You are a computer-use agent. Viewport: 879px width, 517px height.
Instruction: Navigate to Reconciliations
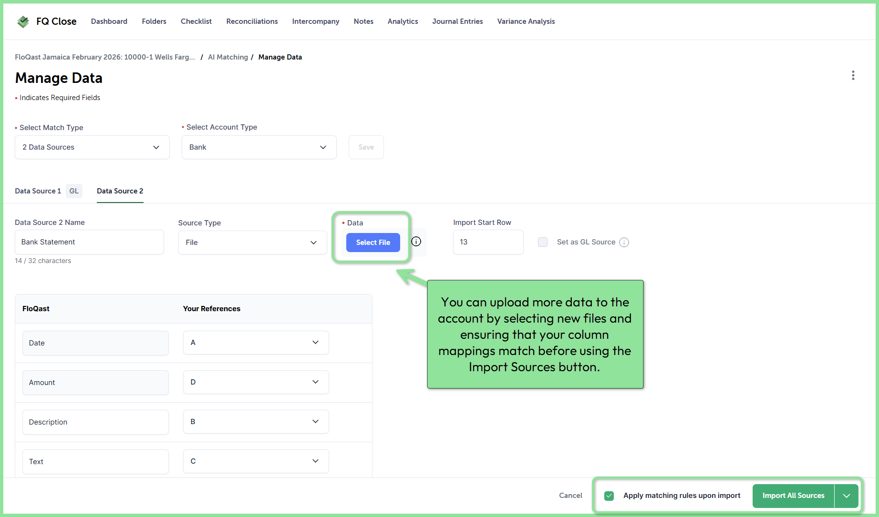[x=252, y=21]
